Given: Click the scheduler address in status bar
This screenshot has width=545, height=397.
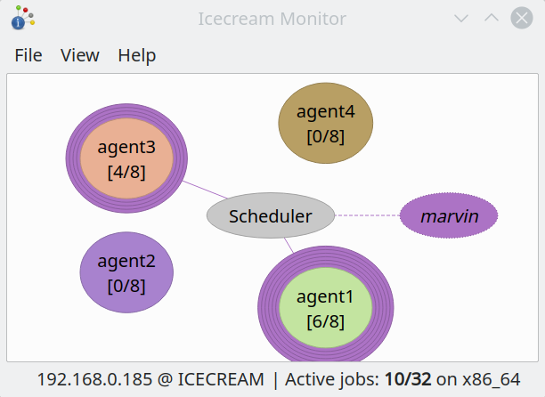Looking at the screenshot, I should pos(150,379).
